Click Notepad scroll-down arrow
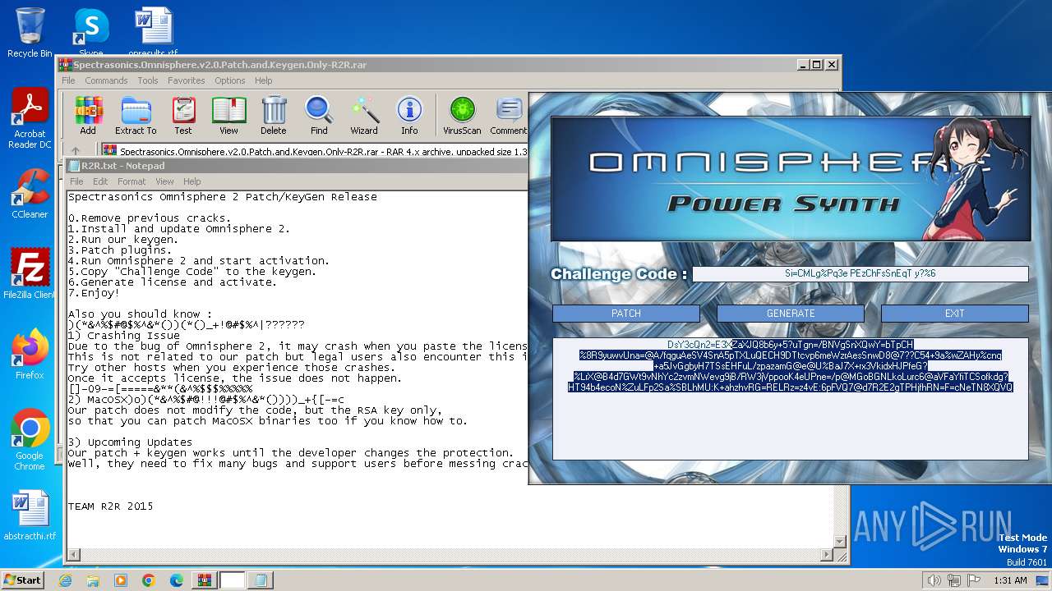This screenshot has width=1052, height=591. click(x=841, y=540)
